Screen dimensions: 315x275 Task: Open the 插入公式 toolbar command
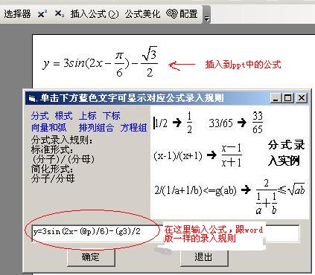(x=95, y=13)
